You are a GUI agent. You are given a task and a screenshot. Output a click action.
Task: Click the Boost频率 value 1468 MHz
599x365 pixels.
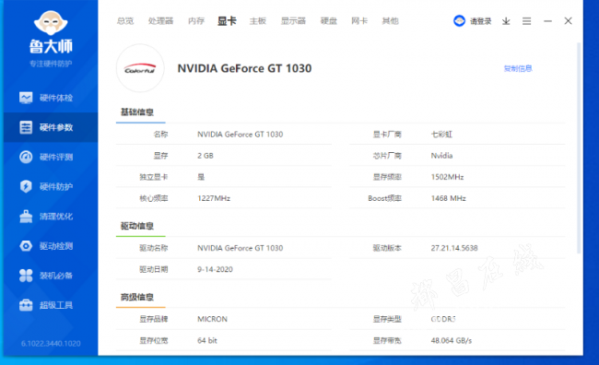click(449, 198)
